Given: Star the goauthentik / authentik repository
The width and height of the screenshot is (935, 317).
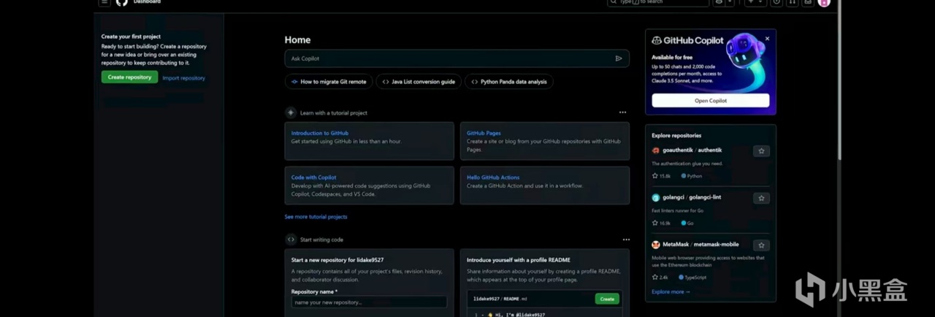Looking at the screenshot, I should point(761,151).
